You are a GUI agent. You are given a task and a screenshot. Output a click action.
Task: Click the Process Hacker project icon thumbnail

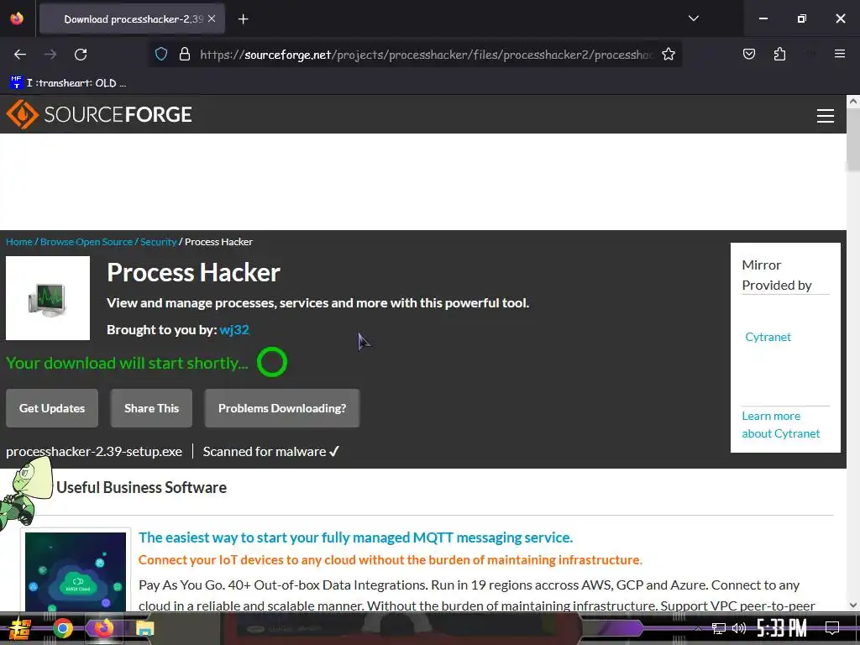pos(48,298)
